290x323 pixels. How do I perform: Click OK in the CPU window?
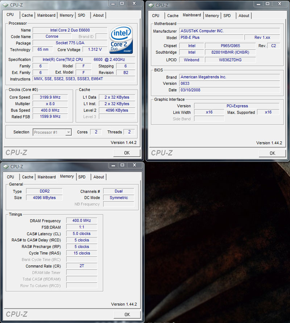pyautogui.click(x=127, y=153)
